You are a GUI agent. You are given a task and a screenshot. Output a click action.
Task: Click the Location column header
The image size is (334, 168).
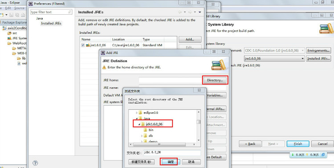pyautogui.click(x=126, y=39)
